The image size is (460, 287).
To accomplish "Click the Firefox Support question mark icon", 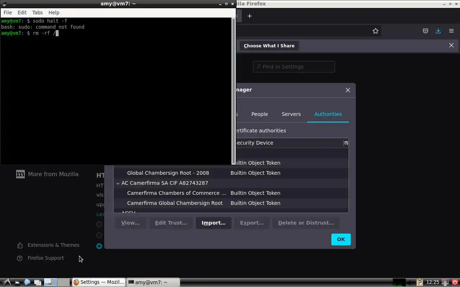I will point(20,258).
